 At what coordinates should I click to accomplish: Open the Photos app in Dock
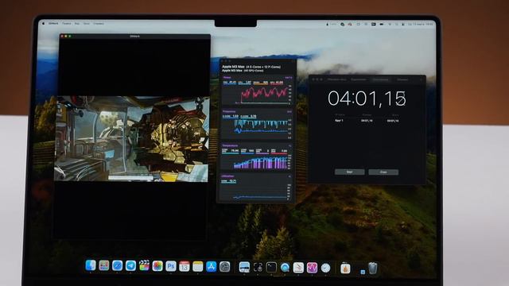tap(157, 266)
